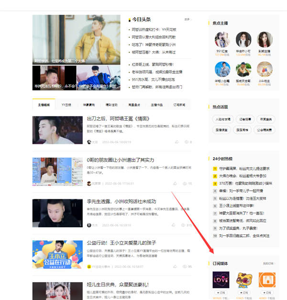
Task: Open the cartoon raccoon media logo
Action: coord(244,280)
